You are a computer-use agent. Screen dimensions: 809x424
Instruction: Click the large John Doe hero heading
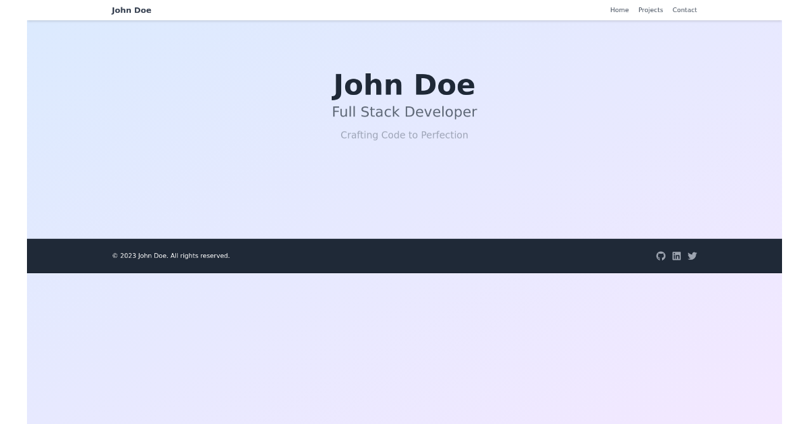(x=403, y=85)
